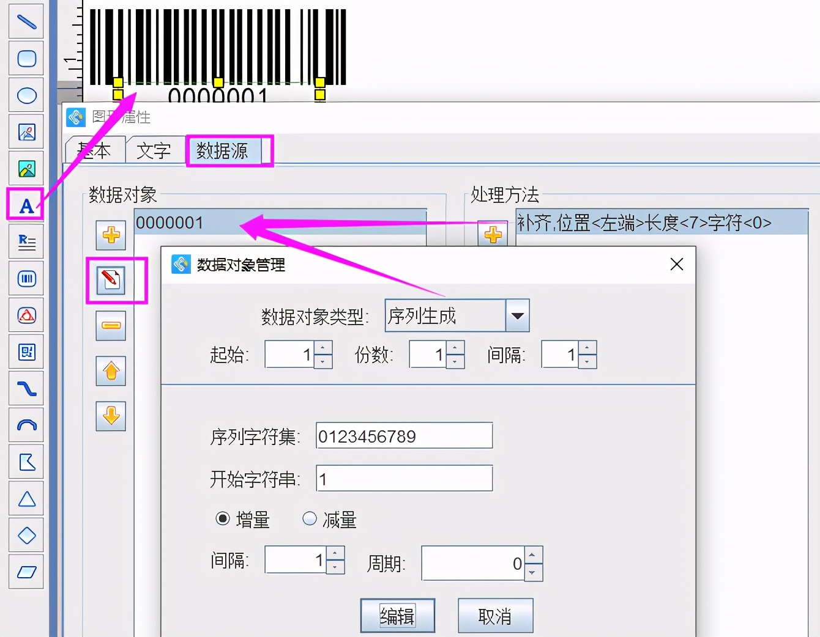This screenshot has width=820, height=637.
Task: Decrease the 份数 value with down arrow
Action: click(x=455, y=361)
